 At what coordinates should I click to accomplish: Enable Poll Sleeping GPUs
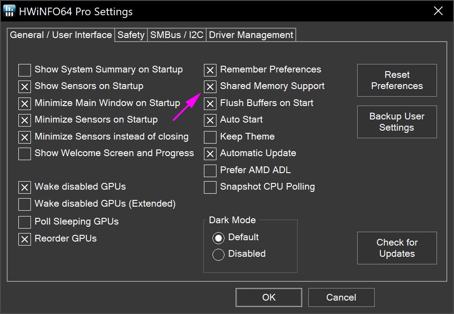point(25,222)
